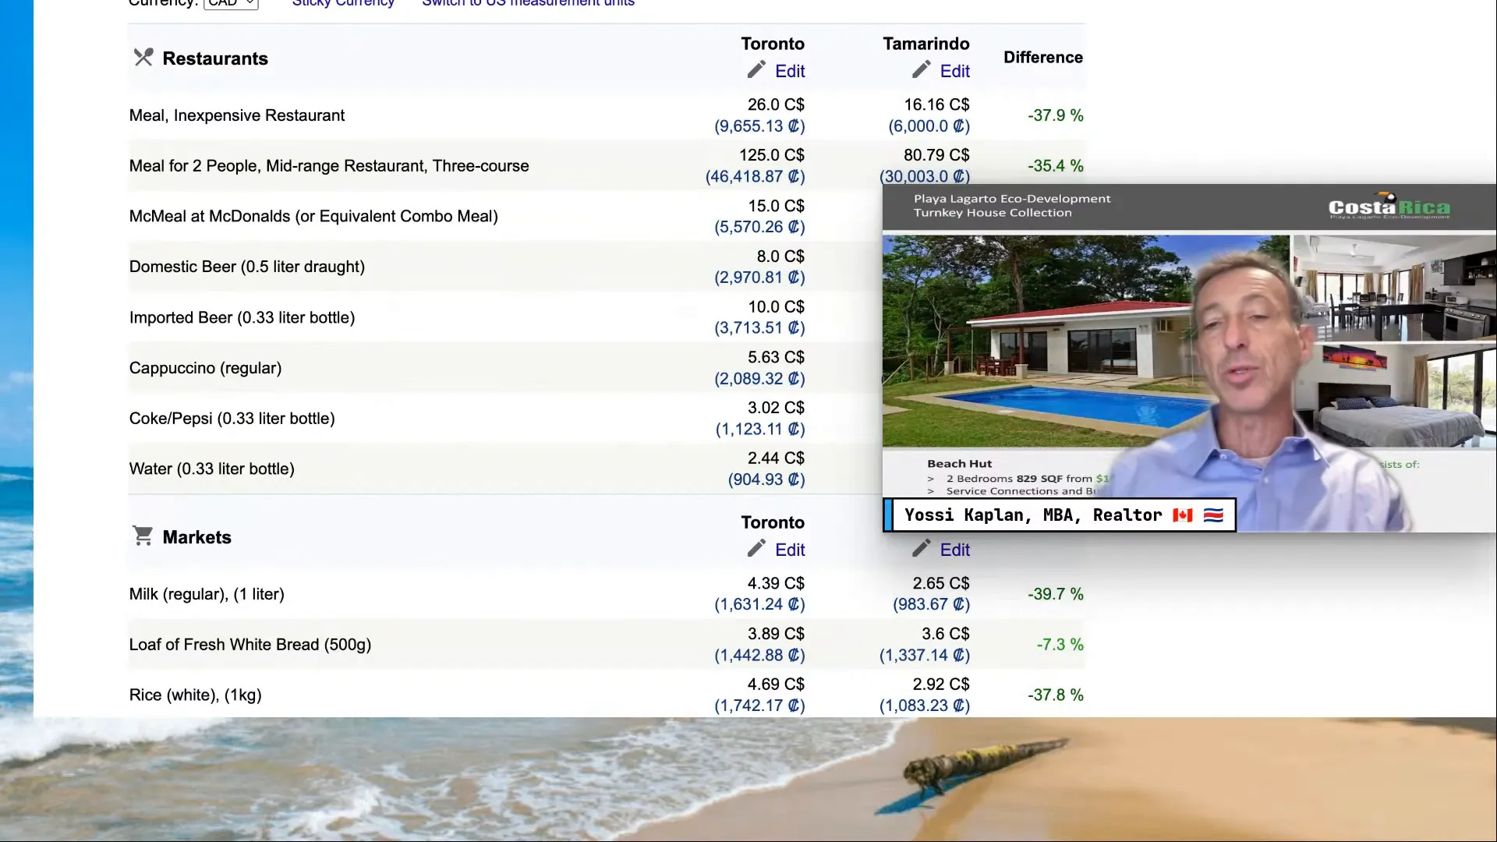Select Water (0.33 liter bottle) label

212,469
